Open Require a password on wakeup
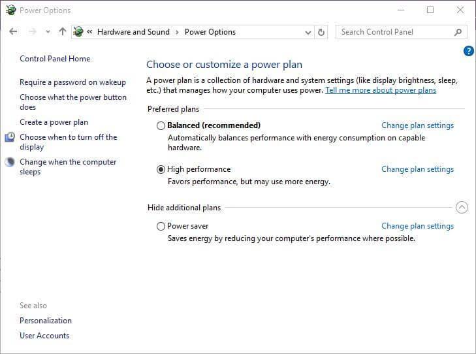Viewport: 476px width, 354px height. click(x=72, y=82)
